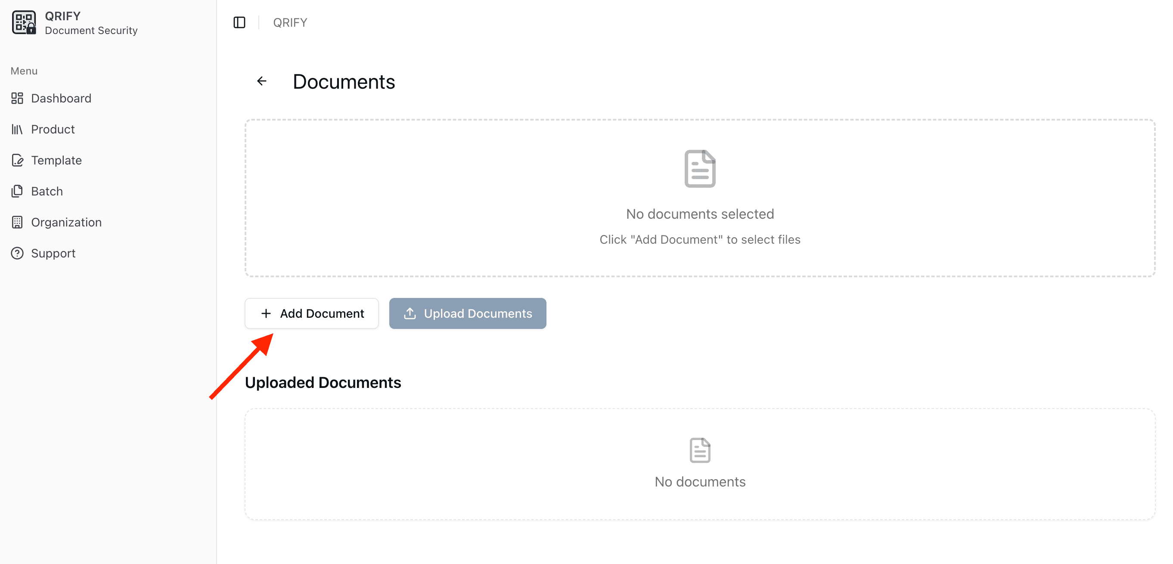Image resolution: width=1173 pixels, height=564 pixels.
Task: Click the Support question mark icon
Action: tap(17, 253)
